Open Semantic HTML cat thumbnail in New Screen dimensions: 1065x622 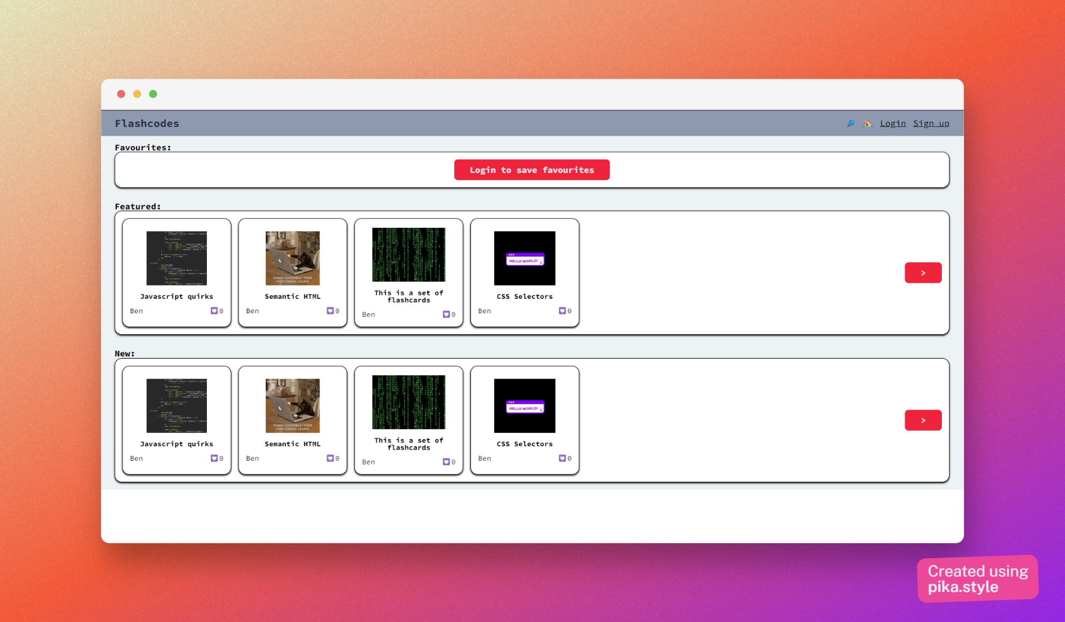point(292,406)
